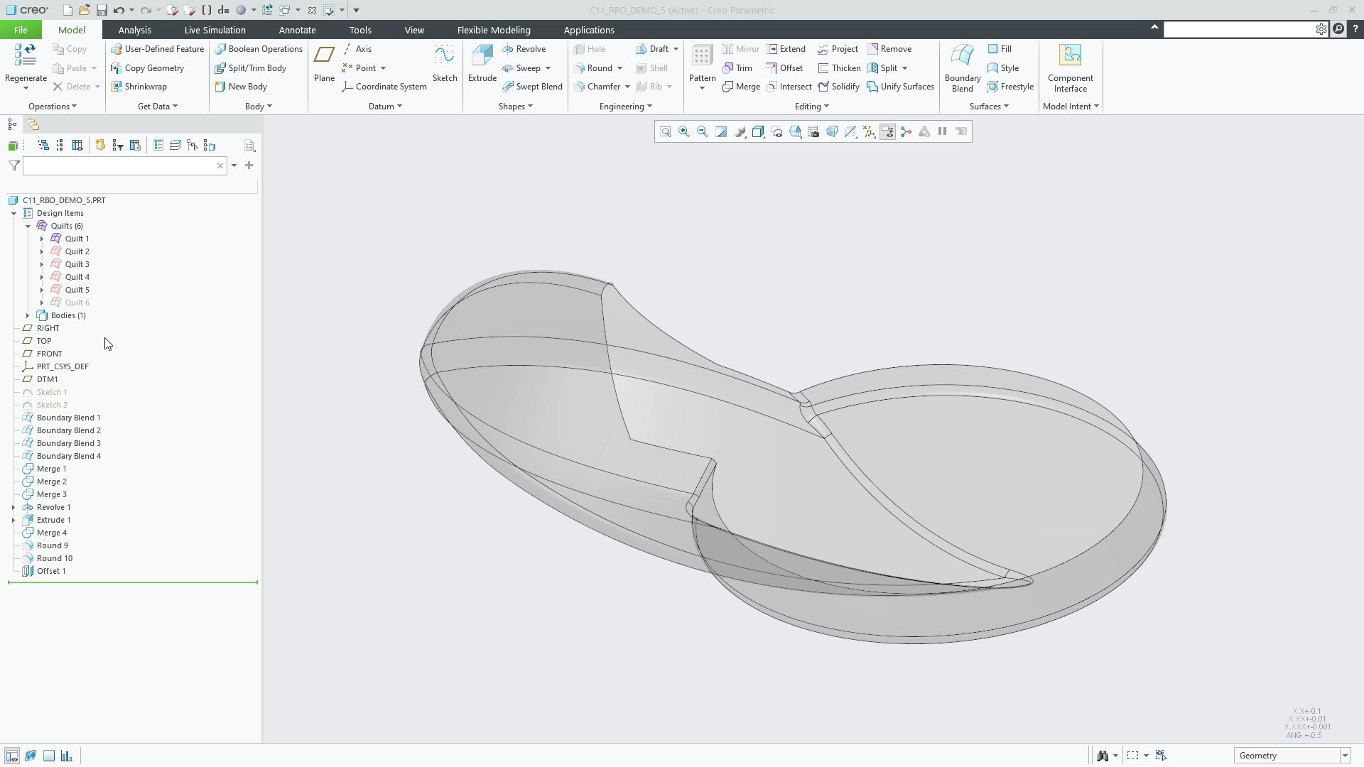
Task: Switch to the Flexible Modeling tab
Action: coord(493,30)
